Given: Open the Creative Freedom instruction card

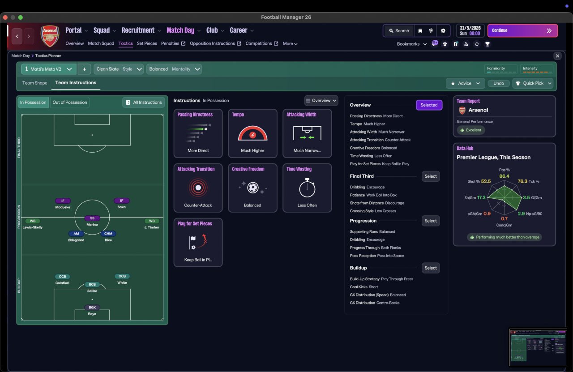Looking at the screenshot, I should point(252,188).
